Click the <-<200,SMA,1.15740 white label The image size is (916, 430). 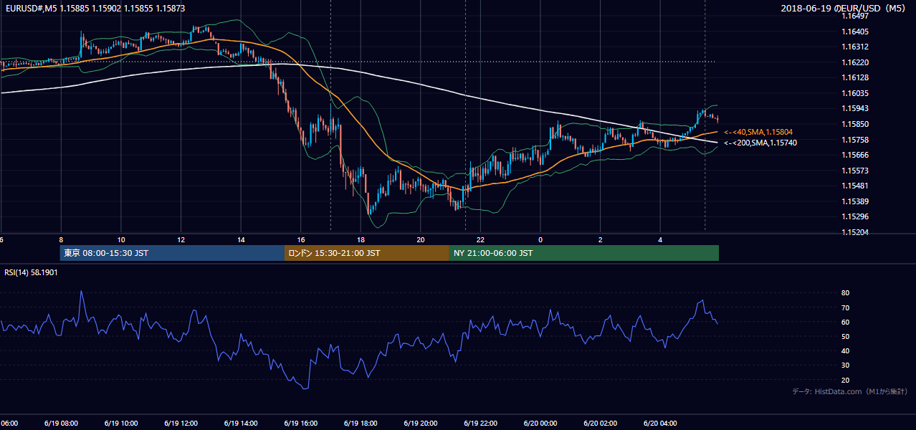point(760,143)
